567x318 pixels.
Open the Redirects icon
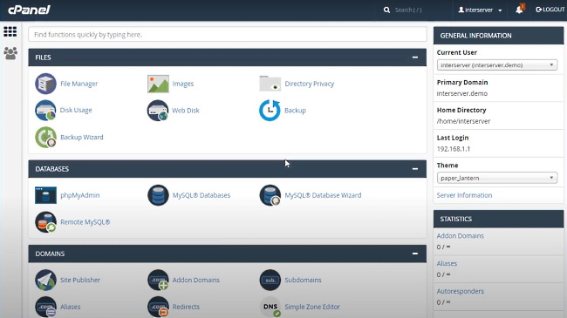(x=158, y=307)
